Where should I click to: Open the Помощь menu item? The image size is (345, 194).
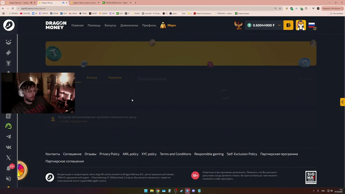pyautogui.click(x=94, y=25)
